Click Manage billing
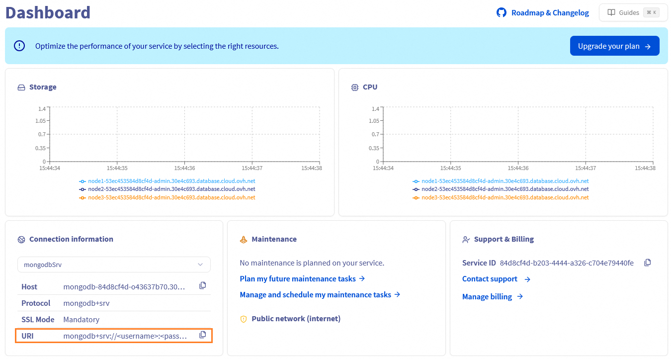The height and width of the screenshot is (359, 671). pyautogui.click(x=488, y=296)
